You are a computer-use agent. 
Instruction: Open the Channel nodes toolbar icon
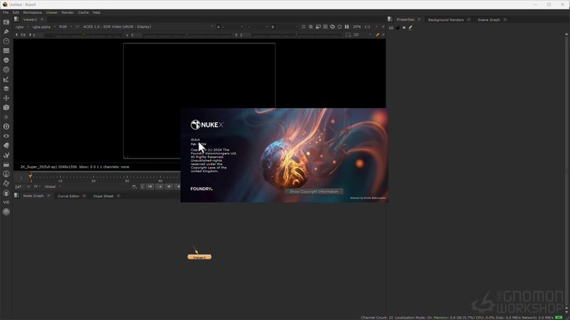[x=6, y=50]
